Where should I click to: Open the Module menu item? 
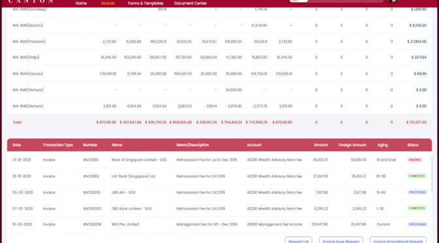(x=108, y=3)
